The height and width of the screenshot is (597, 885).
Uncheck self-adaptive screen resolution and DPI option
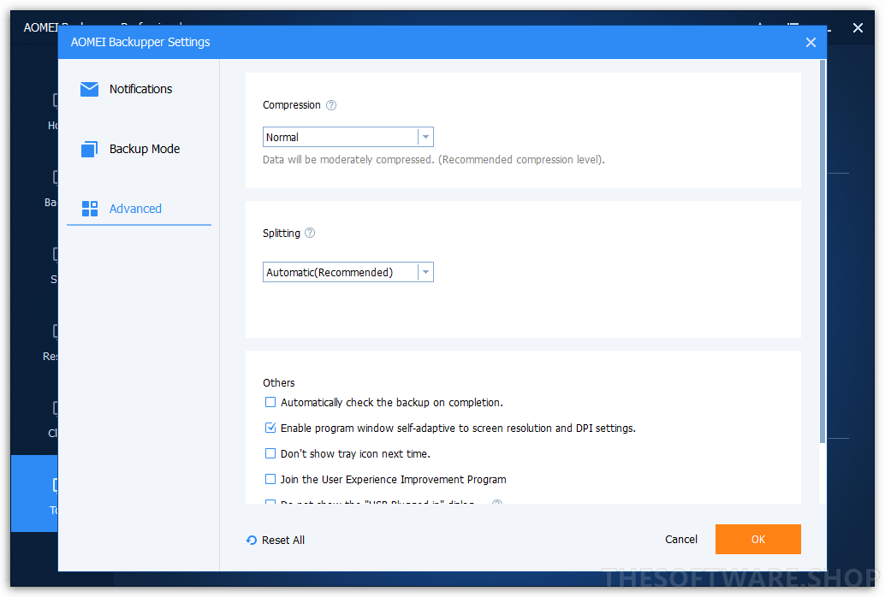tap(270, 428)
